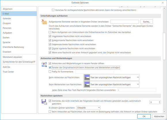Open 'Symbolleiste für den Schnellzugriff' category
Screen dimensions: 167x120
19,62
